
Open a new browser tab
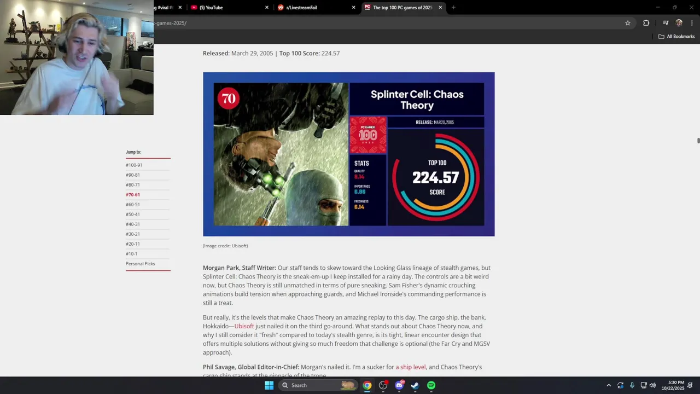click(x=453, y=8)
